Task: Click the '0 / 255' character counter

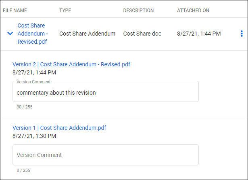Action: click(x=23, y=170)
